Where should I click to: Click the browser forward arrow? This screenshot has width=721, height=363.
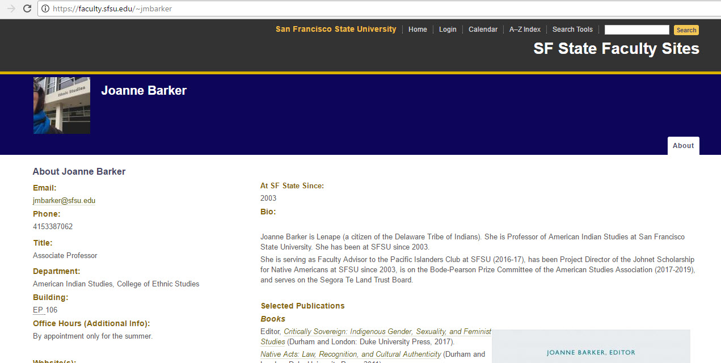click(x=11, y=9)
